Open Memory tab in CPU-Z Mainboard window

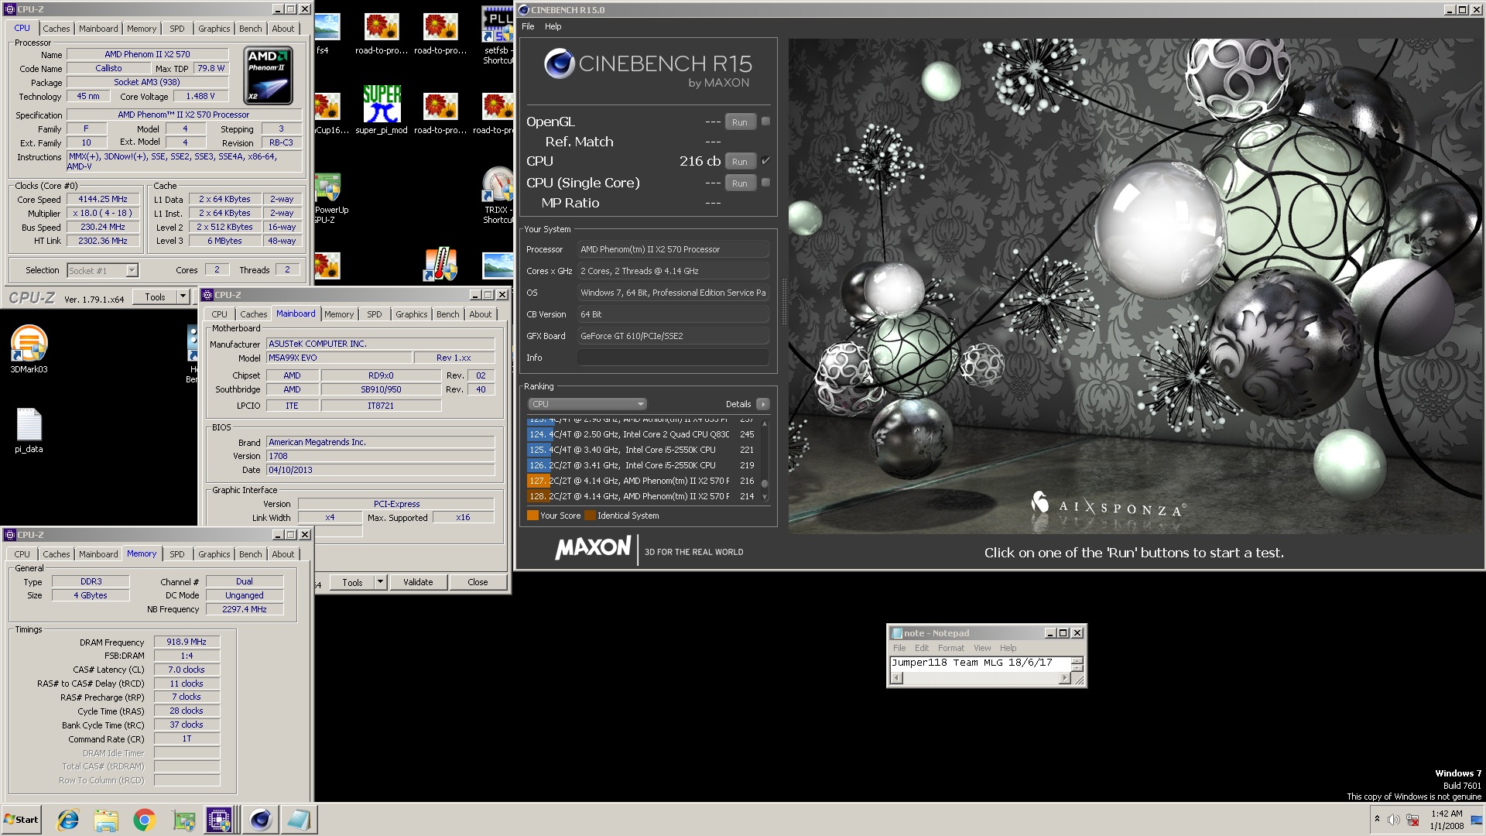coord(339,314)
